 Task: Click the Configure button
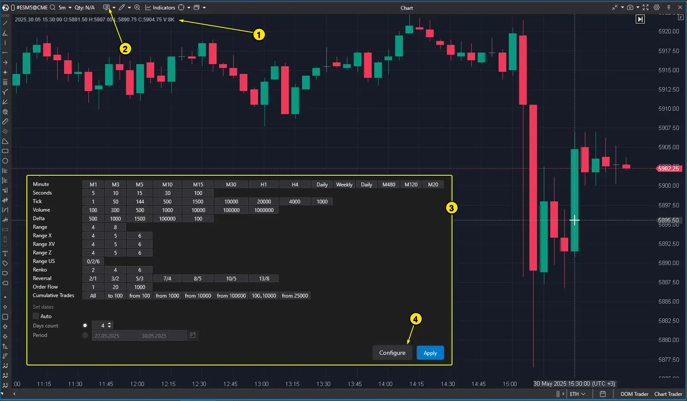coord(392,352)
